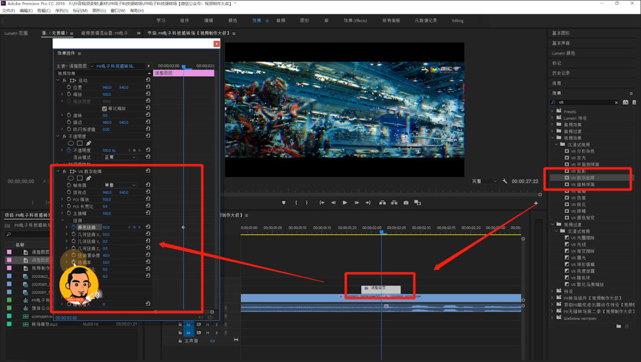Reset the 位置 position parameter
The image size is (641, 362).
point(148,87)
